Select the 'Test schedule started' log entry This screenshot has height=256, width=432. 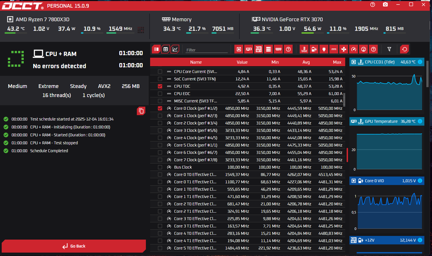(x=72, y=119)
